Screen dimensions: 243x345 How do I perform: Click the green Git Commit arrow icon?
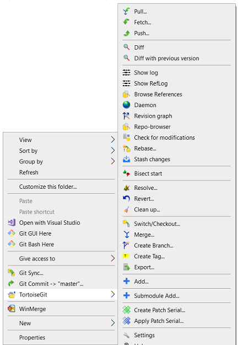pyautogui.click(x=12, y=283)
